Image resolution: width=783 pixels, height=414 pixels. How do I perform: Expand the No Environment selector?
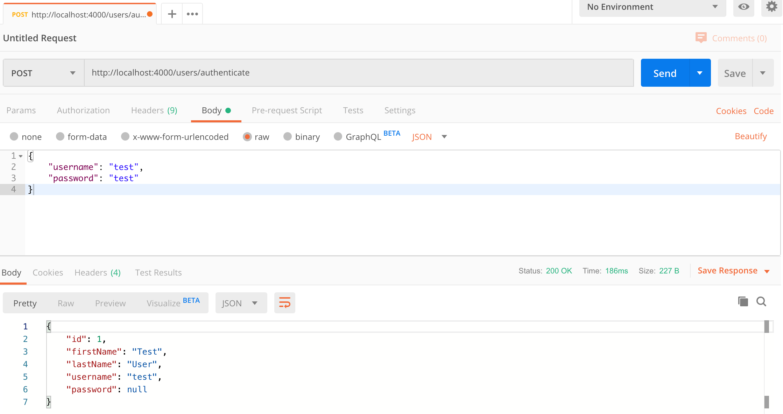click(x=652, y=7)
